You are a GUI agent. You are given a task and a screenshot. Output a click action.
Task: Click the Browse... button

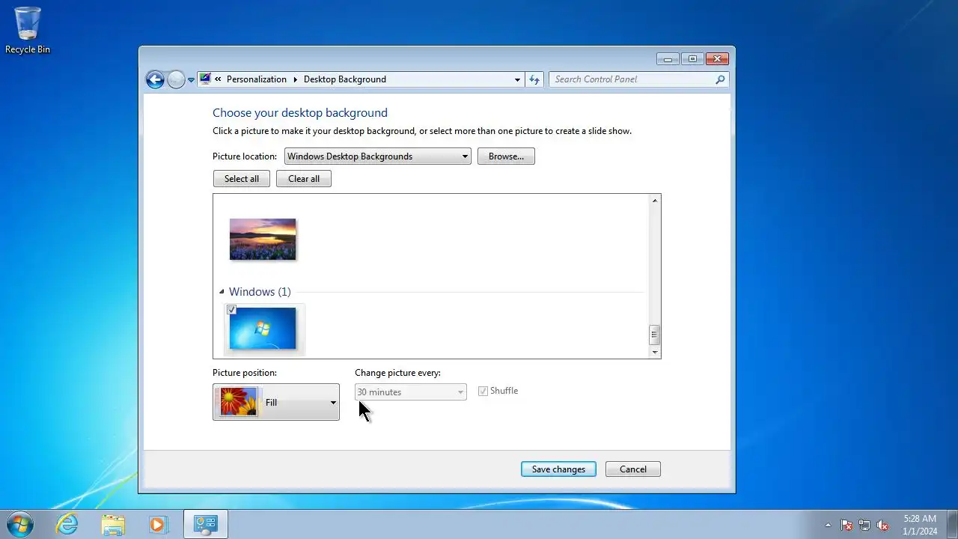point(506,156)
